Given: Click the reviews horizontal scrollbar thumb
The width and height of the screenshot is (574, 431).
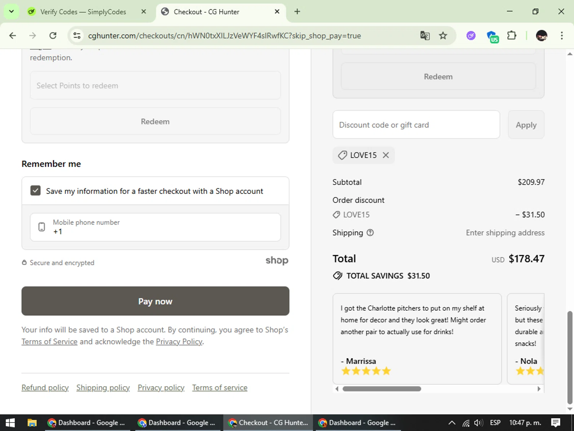Looking at the screenshot, I should click(x=382, y=389).
